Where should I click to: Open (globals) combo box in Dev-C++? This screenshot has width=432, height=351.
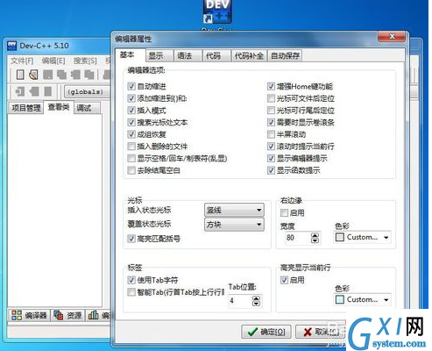click(87, 92)
